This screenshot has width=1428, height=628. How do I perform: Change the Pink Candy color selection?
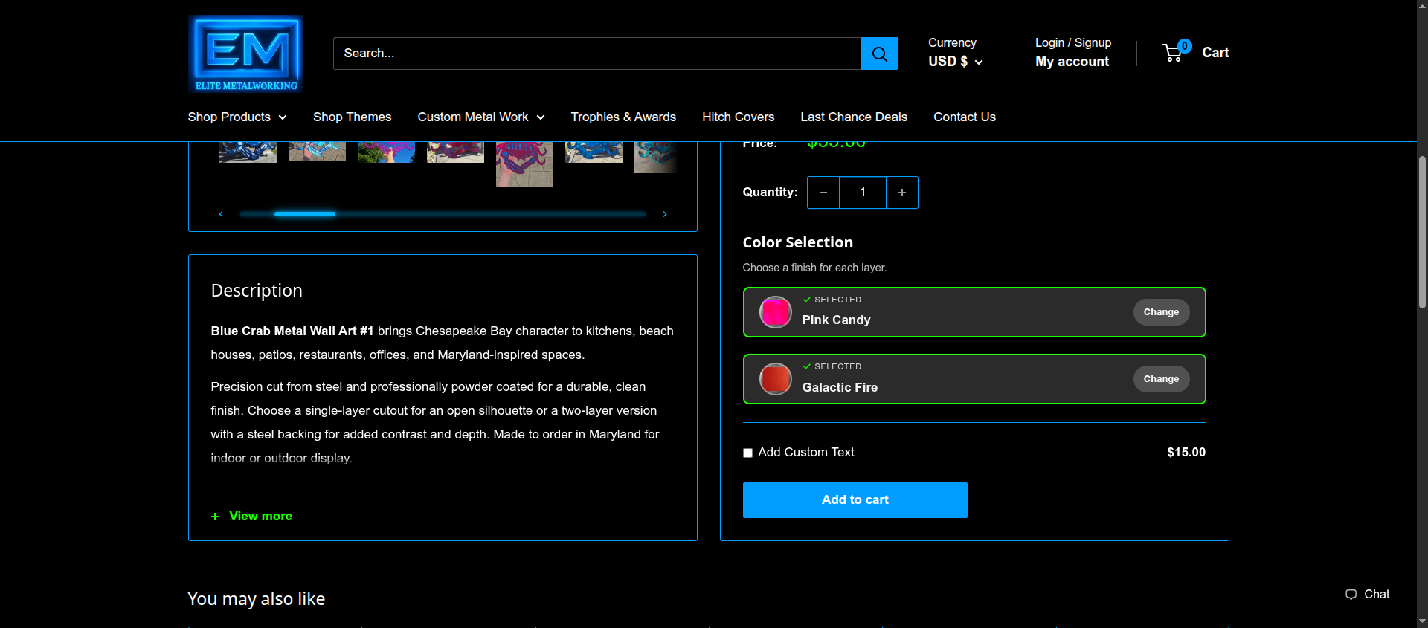[x=1161, y=312]
